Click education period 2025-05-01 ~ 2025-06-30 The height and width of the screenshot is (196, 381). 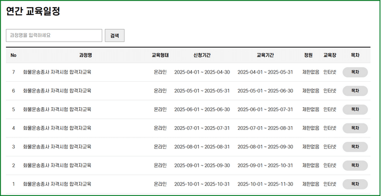pyautogui.click(x=265, y=91)
